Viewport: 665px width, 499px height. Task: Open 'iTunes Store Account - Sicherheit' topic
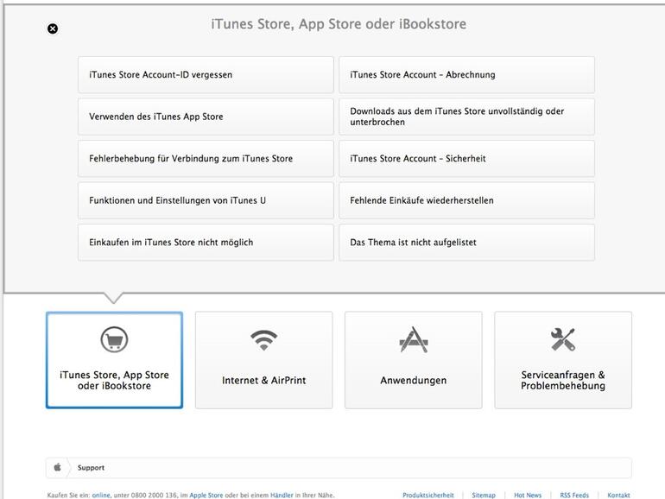click(466, 159)
